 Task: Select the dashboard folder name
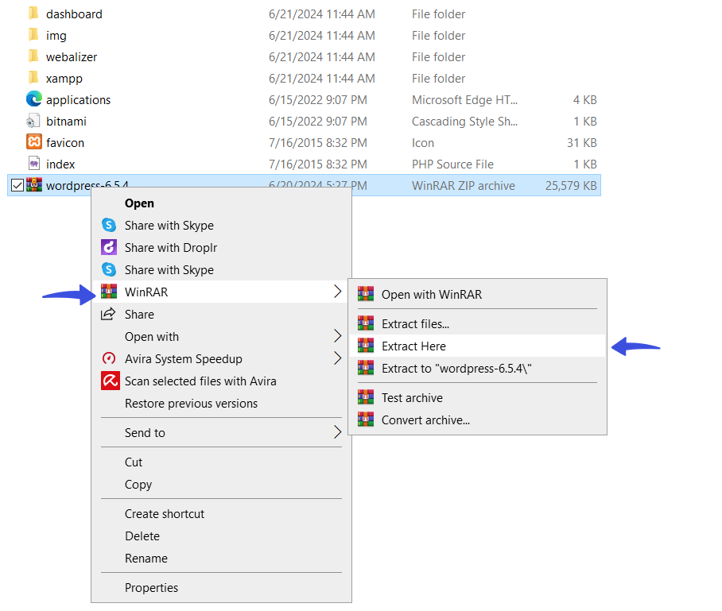coord(74,14)
